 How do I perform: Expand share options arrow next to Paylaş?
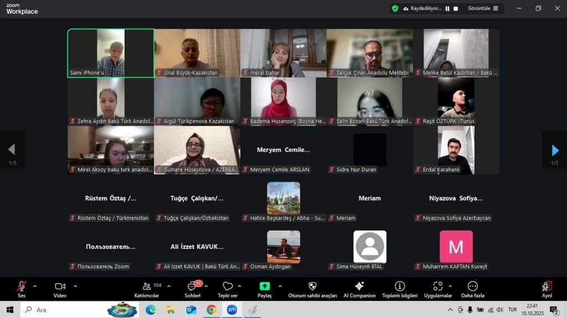click(280, 286)
